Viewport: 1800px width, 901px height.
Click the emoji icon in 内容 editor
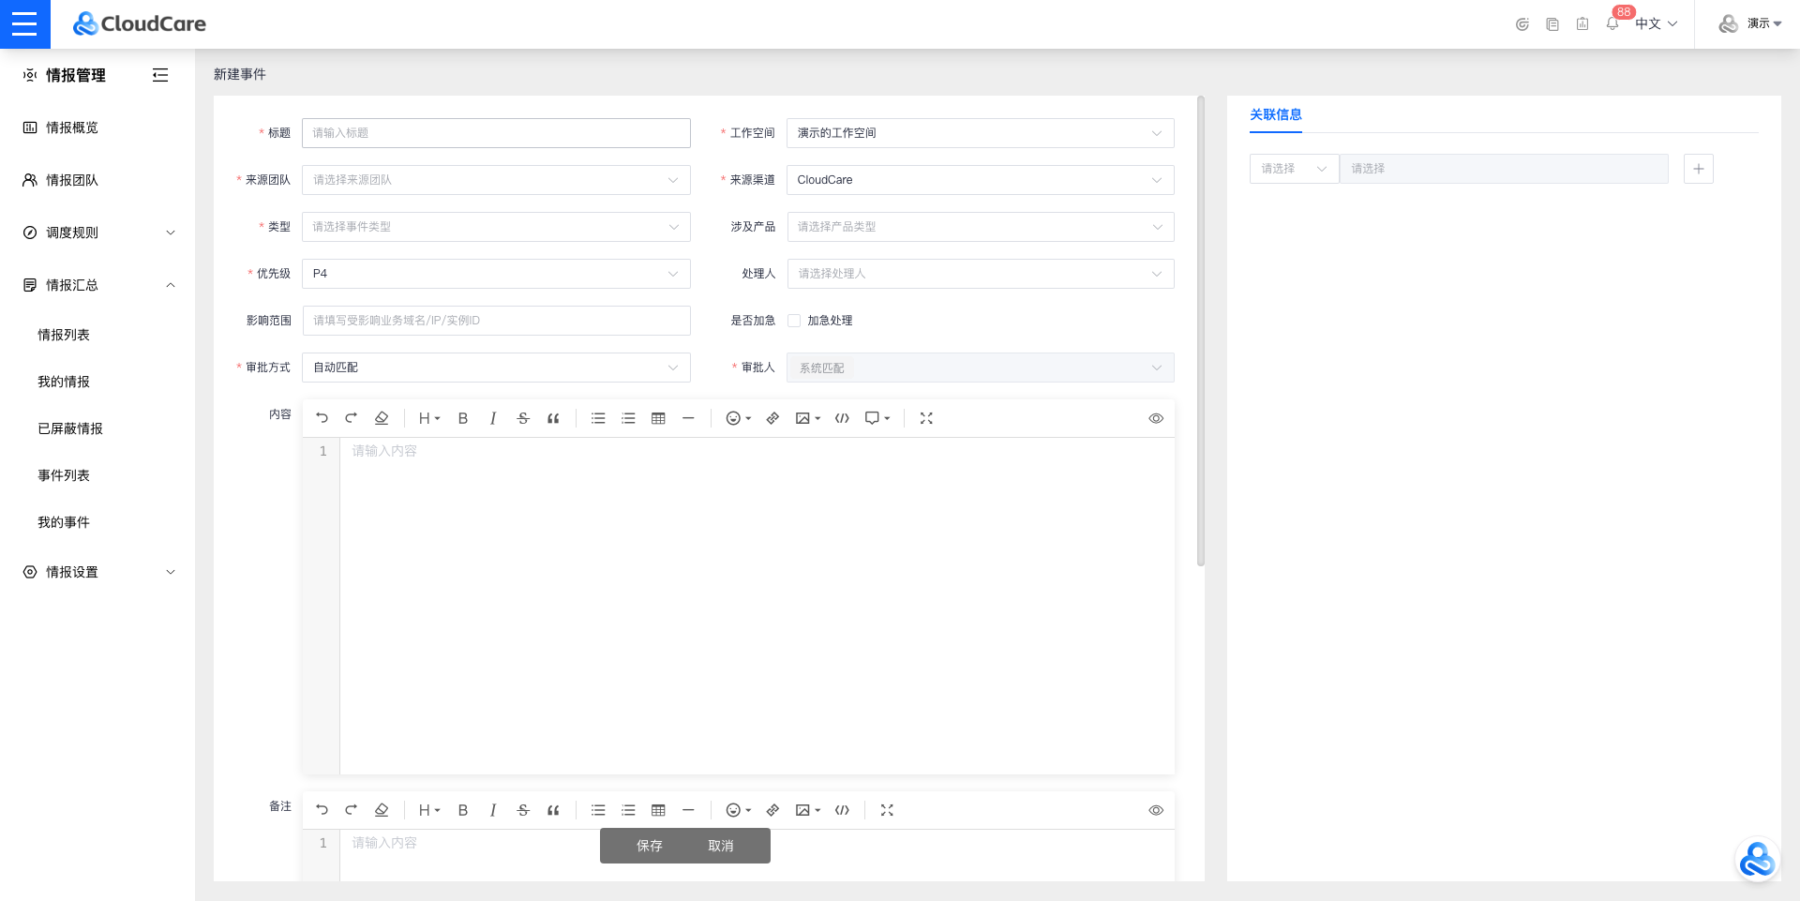[734, 418]
